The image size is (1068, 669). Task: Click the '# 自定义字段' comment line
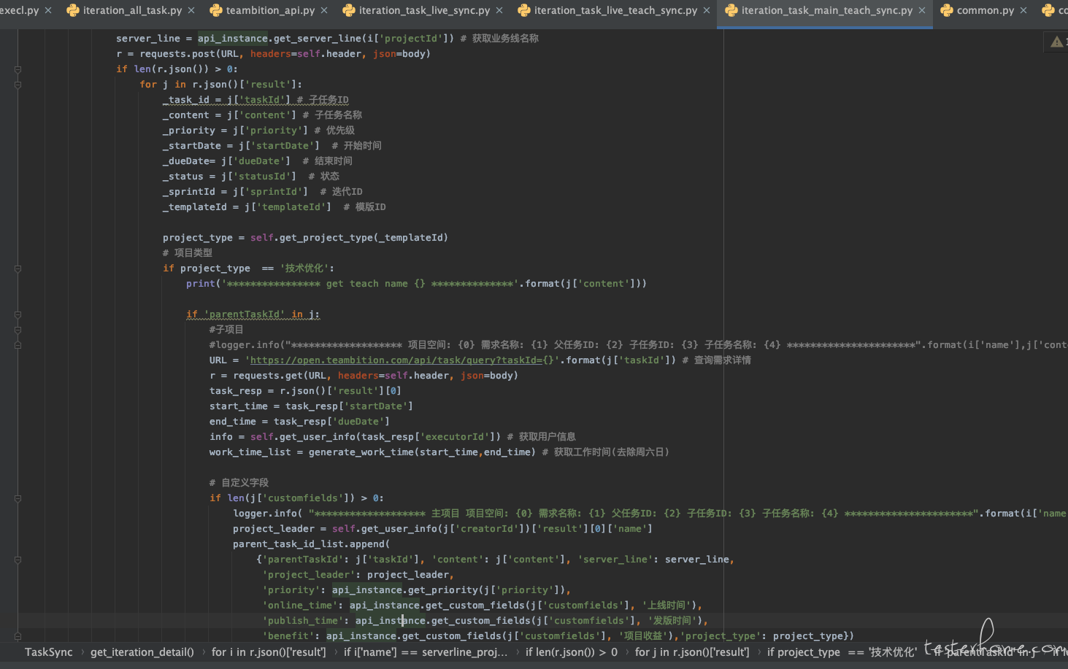click(x=239, y=483)
